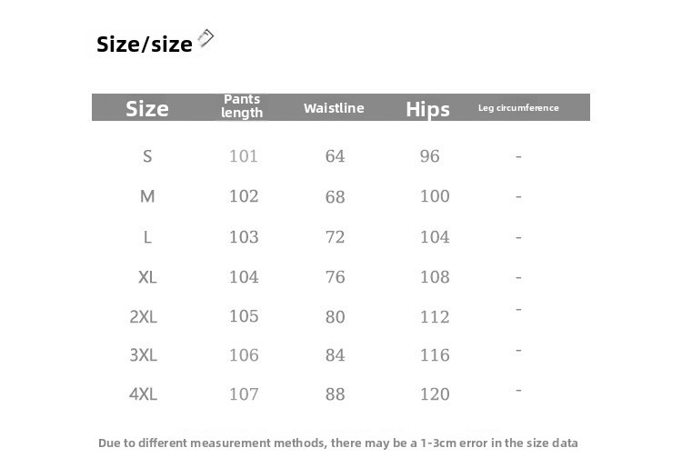The image size is (682, 468).
Task: Click the hips value 96
Action: pyautogui.click(x=430, y=156)
